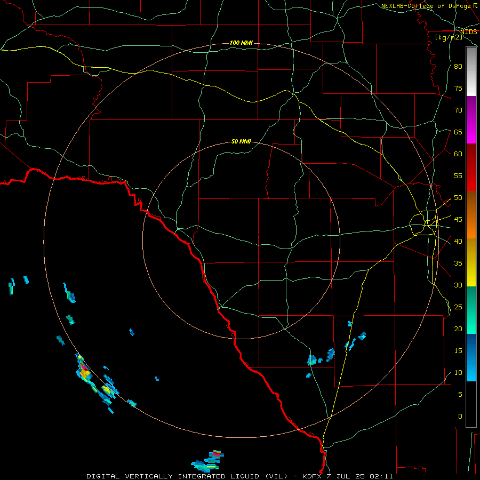Click the scale value 10
The width and height of the screenshot is (480, 480).
pyautogui.click(x=458, y=373)
